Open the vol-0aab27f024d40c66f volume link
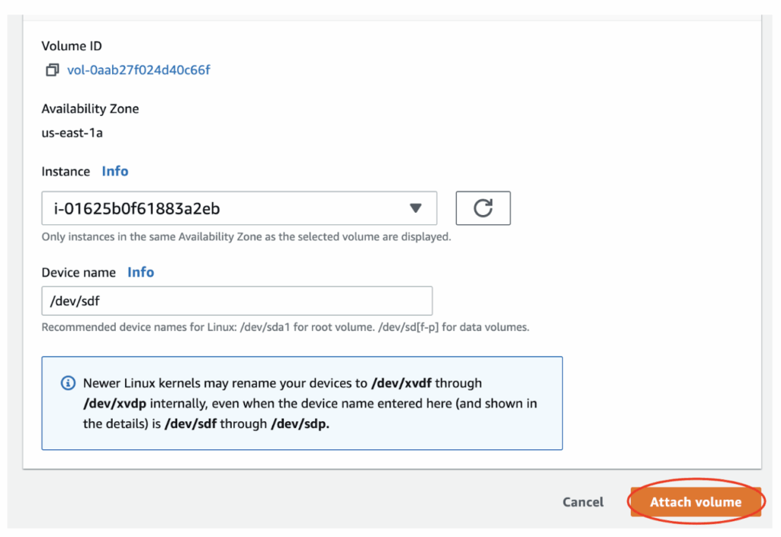Viewport: 781px width, 537px height. point(138,70)
